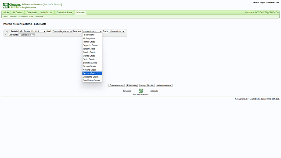The width and height of the screenshot is (281, 158).
Task: Switch language to English
Action: click(263, 3)
